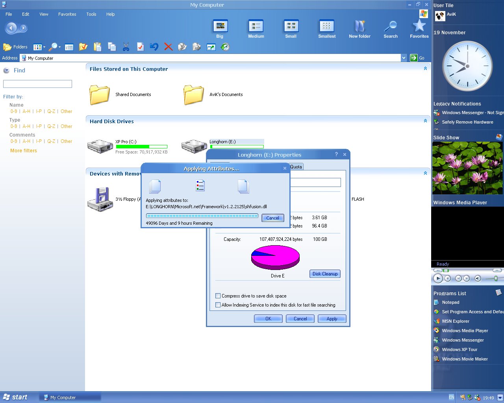Image resolution: width=504 pixels, height=403 pixels.
Task: Check Allow Indexing Service option
Action: tap(218, 305)
